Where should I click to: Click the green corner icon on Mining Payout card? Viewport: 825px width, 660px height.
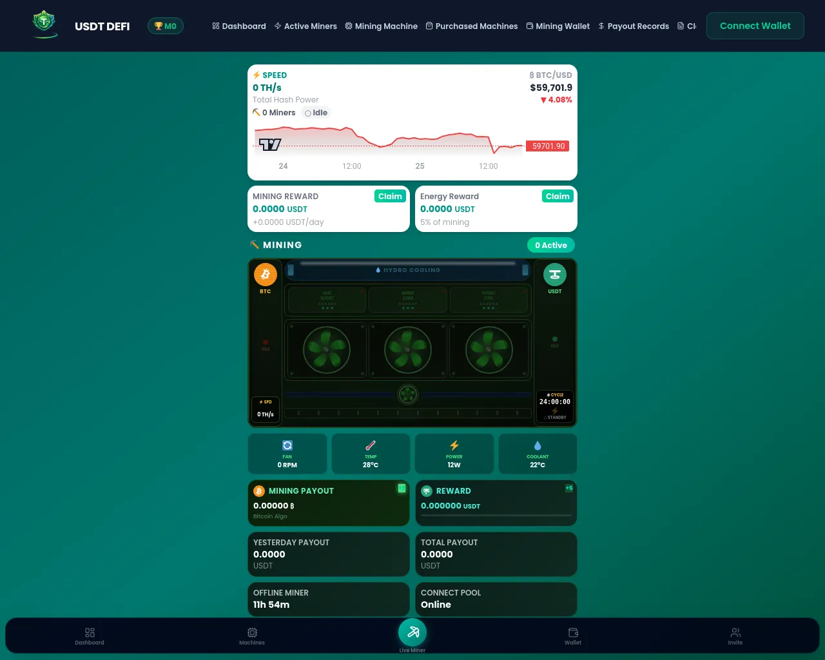tap(402, 488)
